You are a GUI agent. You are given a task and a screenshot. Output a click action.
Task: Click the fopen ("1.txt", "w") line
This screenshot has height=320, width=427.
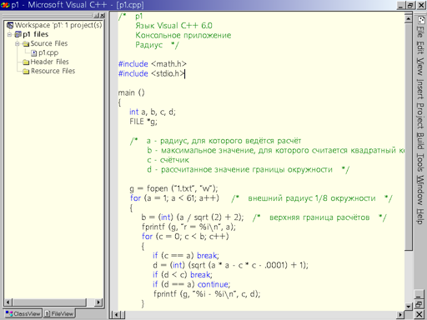tap(173, 188)
